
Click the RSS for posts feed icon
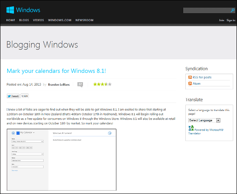(x=190, y=77)
